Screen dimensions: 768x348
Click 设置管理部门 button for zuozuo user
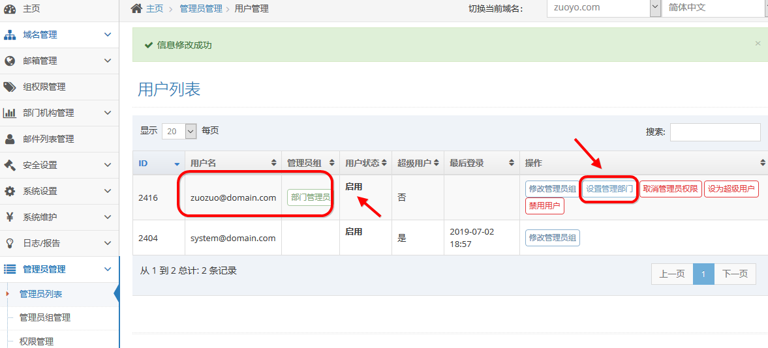(609, 189)
